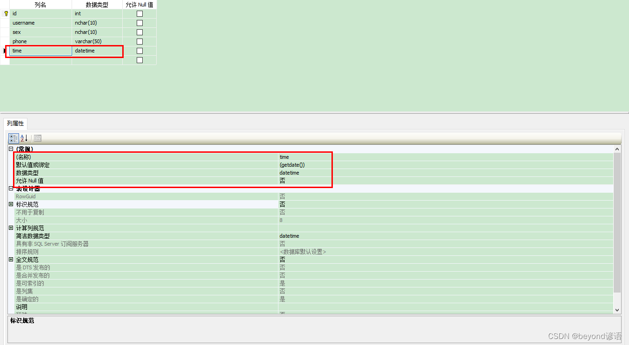The image size is (629, 345).
Task: Click the <数据库默认设置> collation value
Action: (303, 252)
